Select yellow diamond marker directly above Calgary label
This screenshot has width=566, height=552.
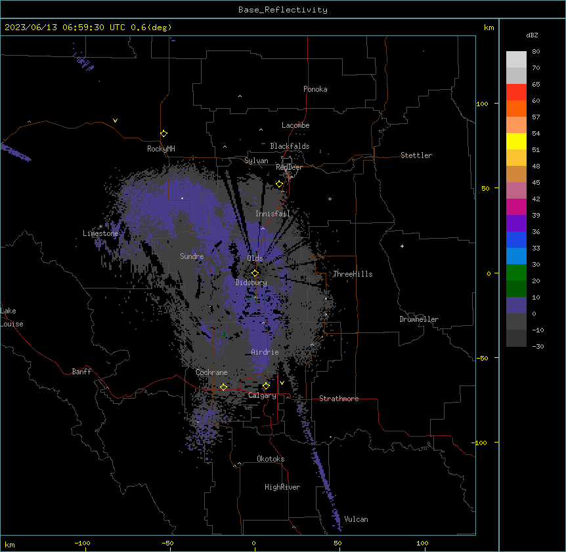[266, 386]
